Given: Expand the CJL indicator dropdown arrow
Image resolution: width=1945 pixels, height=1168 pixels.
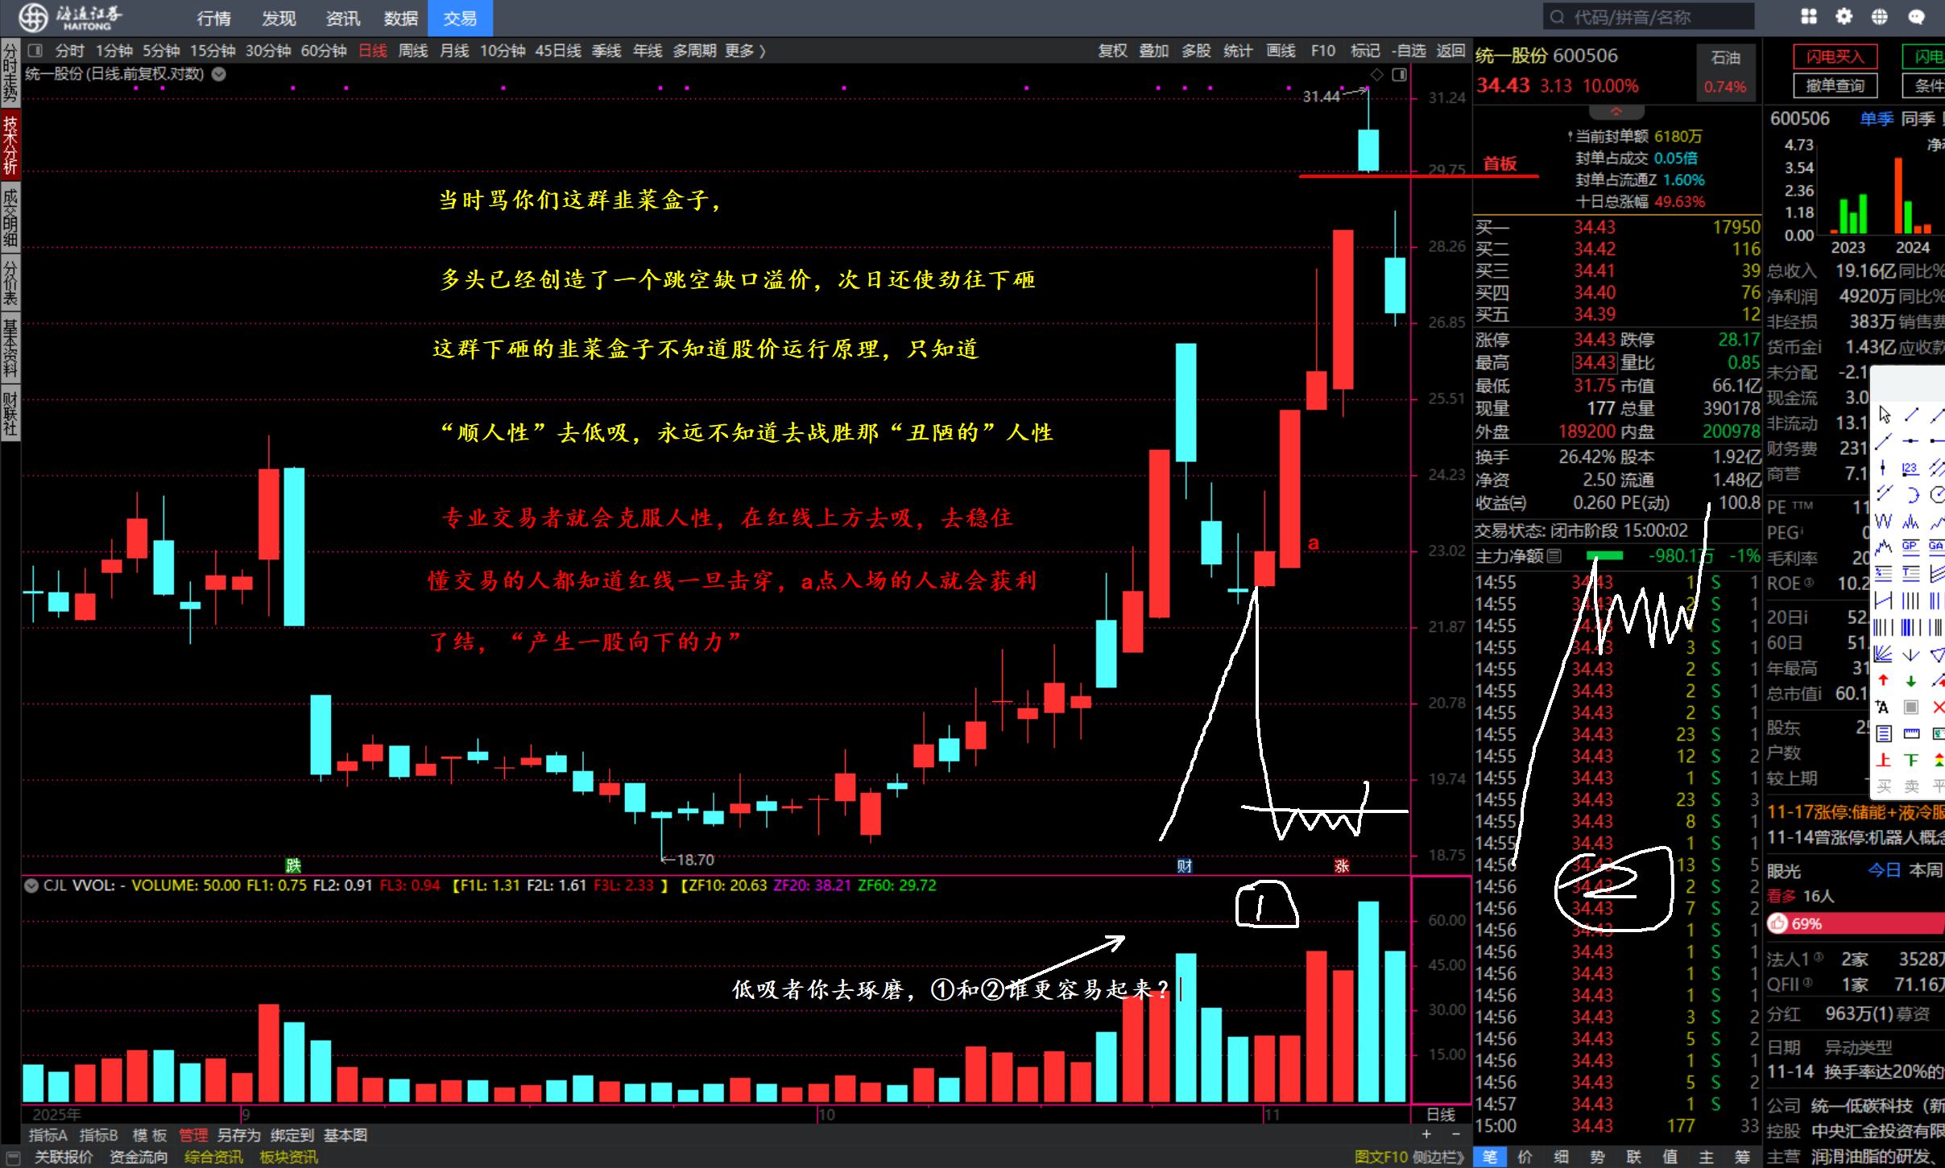Looking at the screenshot, I should tap(31, 885).
